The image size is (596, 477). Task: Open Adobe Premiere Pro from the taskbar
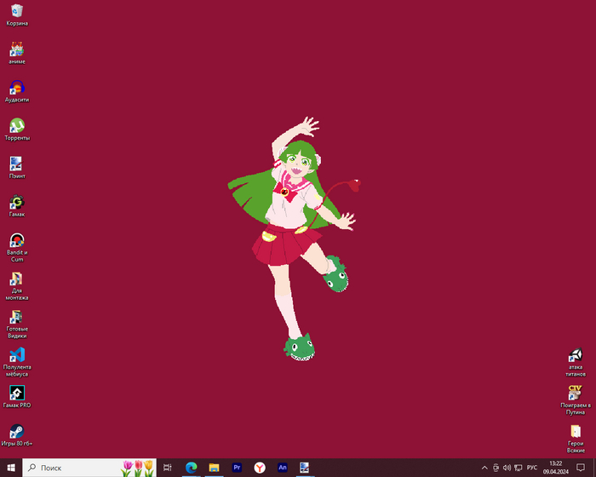point(237,468)
